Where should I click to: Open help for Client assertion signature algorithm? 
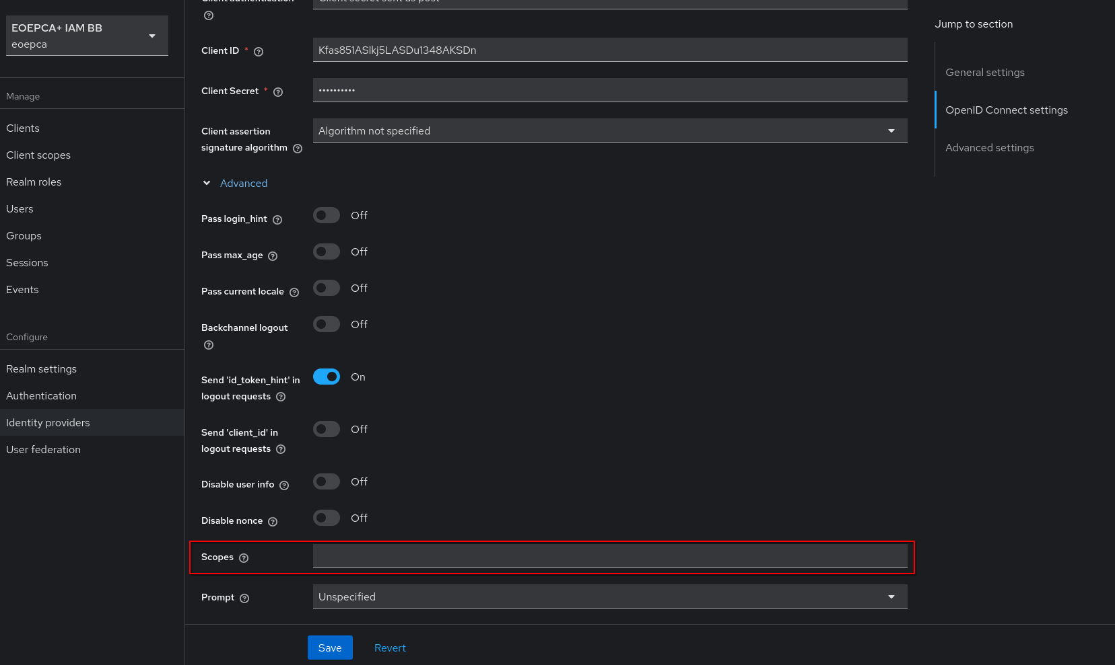click(x=298, y=149)
